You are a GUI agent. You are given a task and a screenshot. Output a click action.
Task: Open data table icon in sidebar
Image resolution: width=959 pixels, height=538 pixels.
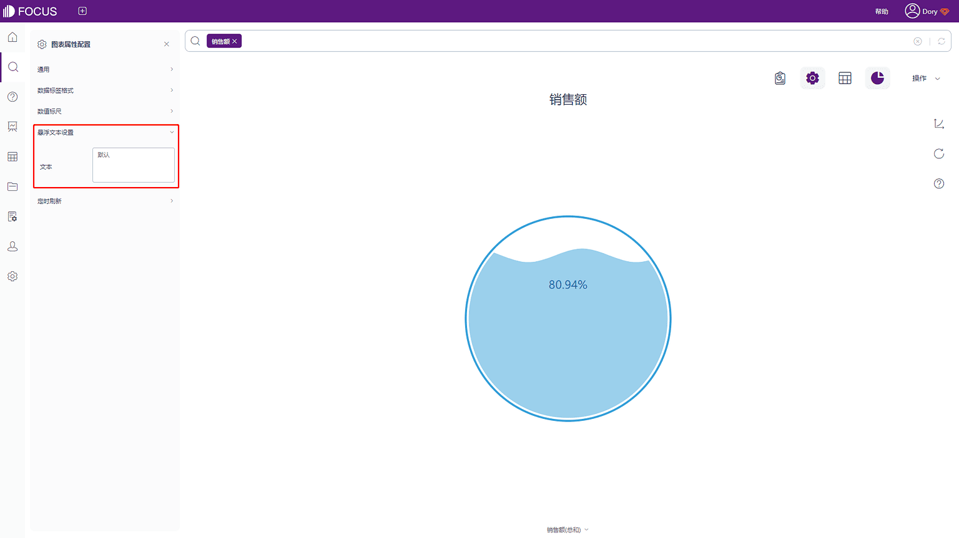pos(12,156)
